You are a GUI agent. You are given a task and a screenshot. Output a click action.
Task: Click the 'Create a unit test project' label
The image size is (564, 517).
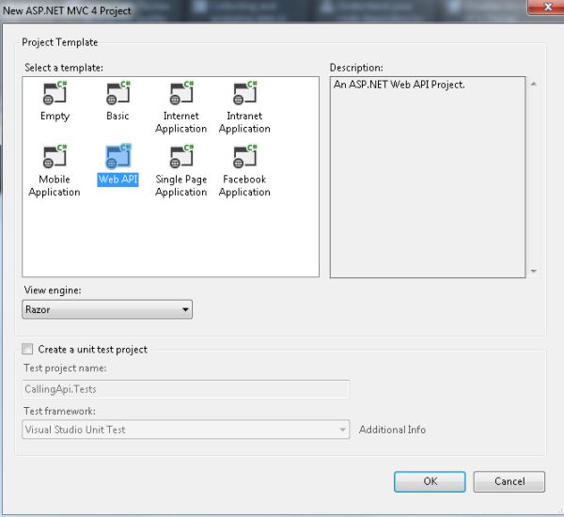pos(93,350)
